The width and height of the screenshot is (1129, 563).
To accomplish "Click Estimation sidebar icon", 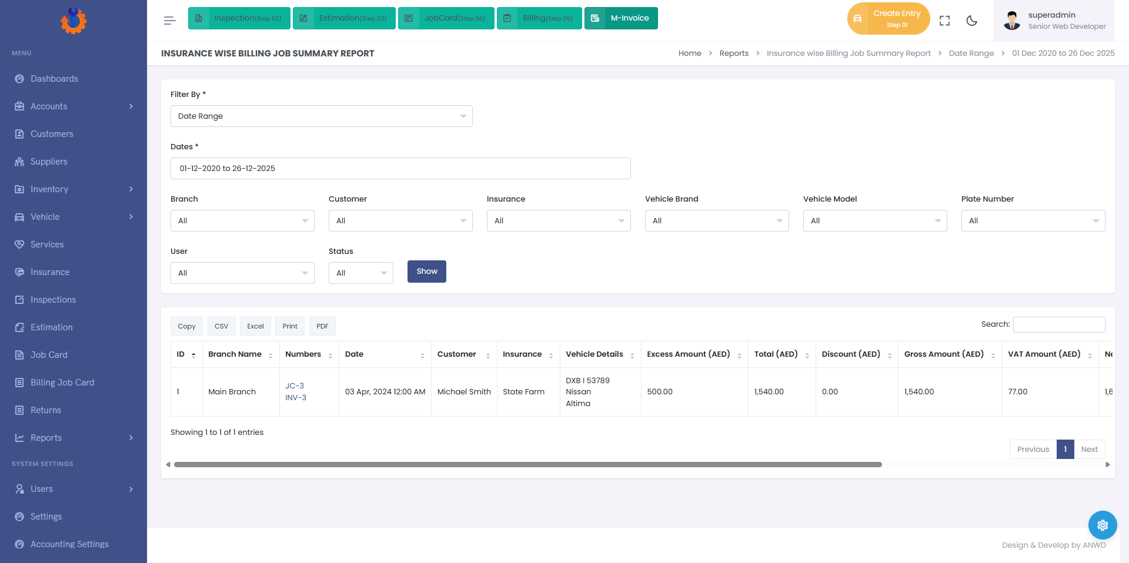I will pyautogui.click(x=19, y=327).
